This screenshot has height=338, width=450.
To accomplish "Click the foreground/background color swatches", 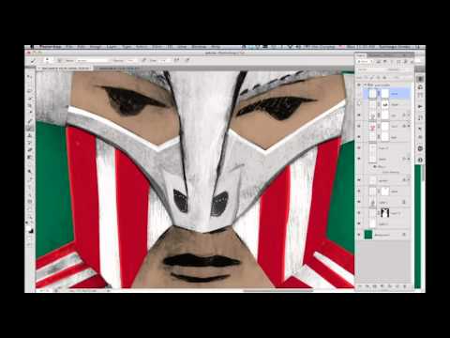I will tap(30, 231).
